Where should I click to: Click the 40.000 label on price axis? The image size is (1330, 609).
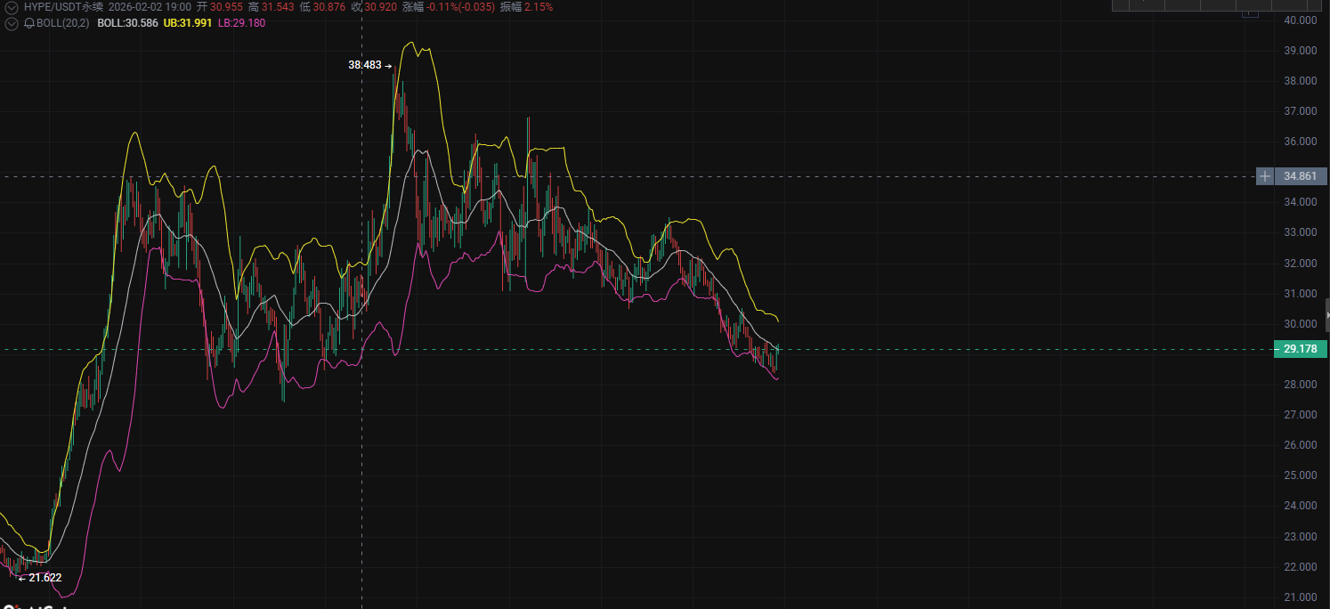tap(1301, 20)
